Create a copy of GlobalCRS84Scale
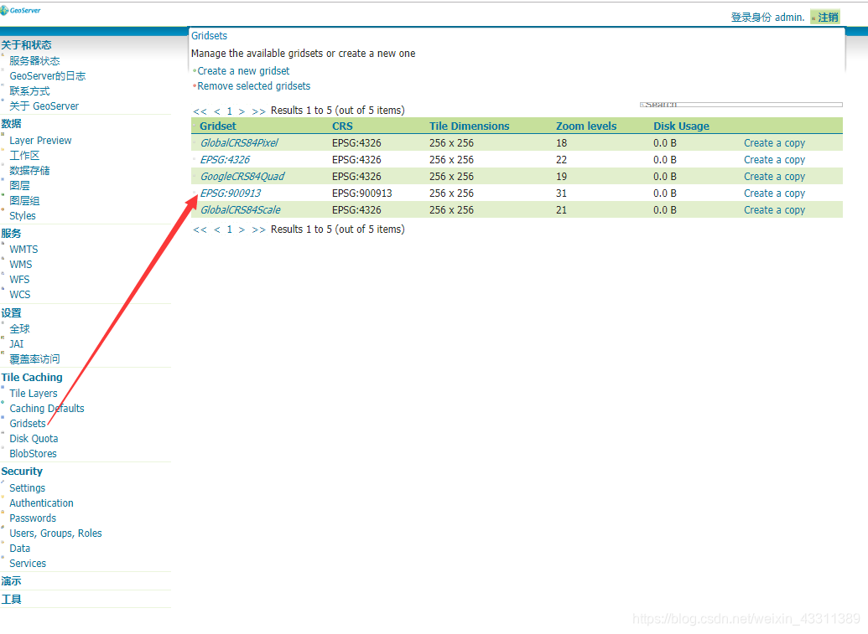Image resolution: width=868 pixels, height=634 pixels. coord(774,210)
